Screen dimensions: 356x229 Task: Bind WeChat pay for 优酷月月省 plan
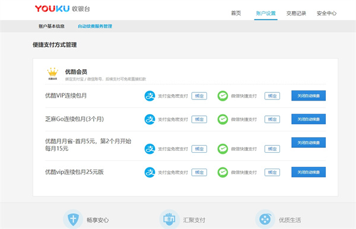pos(272,149)
